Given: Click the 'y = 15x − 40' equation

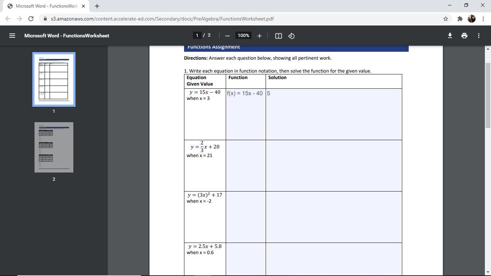Looking at the screenshot, I should pos(205,92).
